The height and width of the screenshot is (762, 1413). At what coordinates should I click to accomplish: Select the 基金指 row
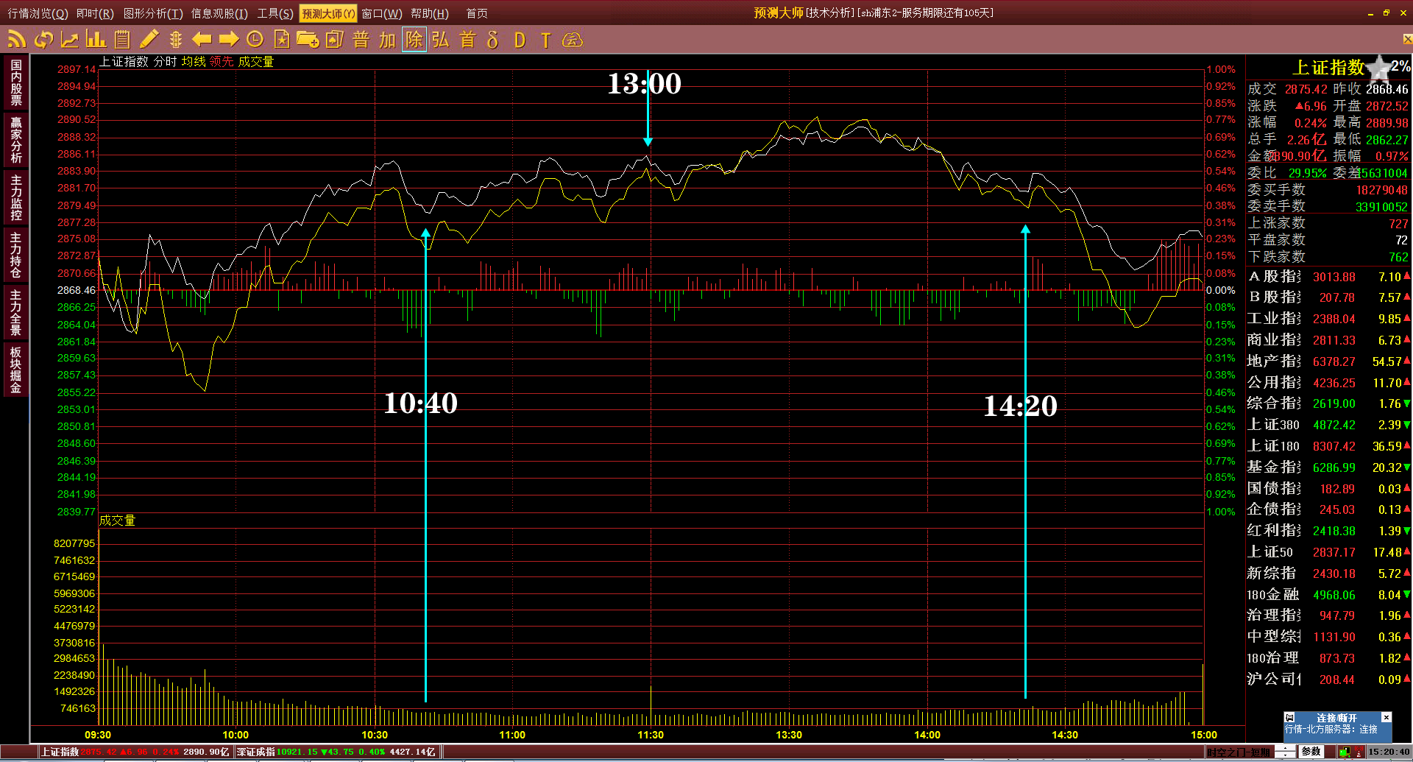1328,468
